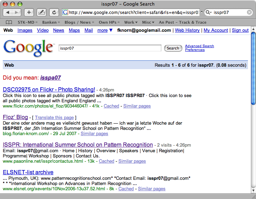Switch to News search
Image resolution: width=256 pixels, height=199 pixels.
pos(58,30)
